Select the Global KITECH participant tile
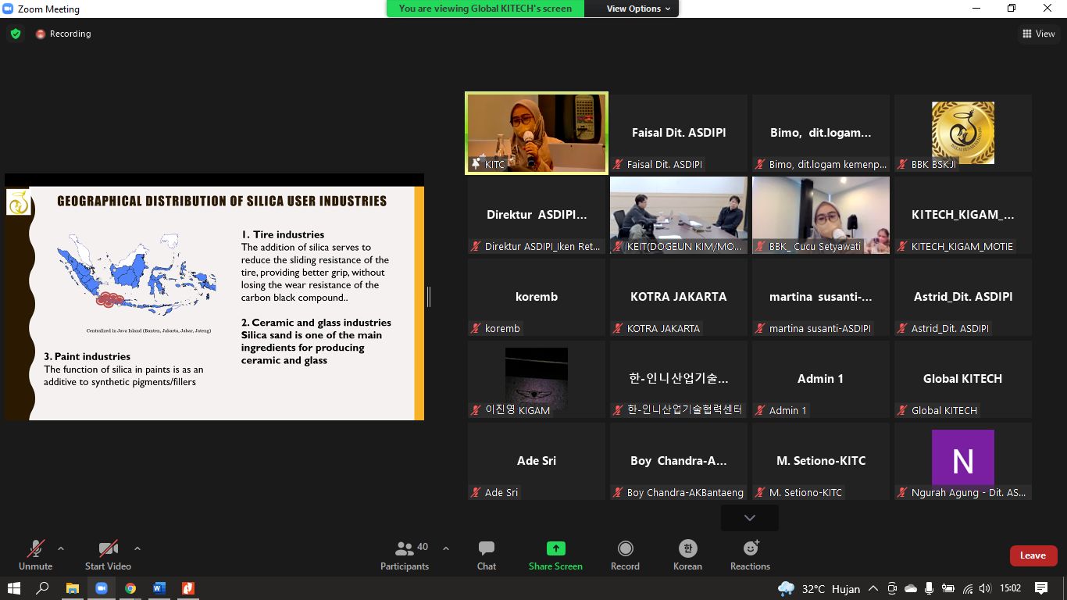Viewport: 1067px width, 600px height. (963, 379)
